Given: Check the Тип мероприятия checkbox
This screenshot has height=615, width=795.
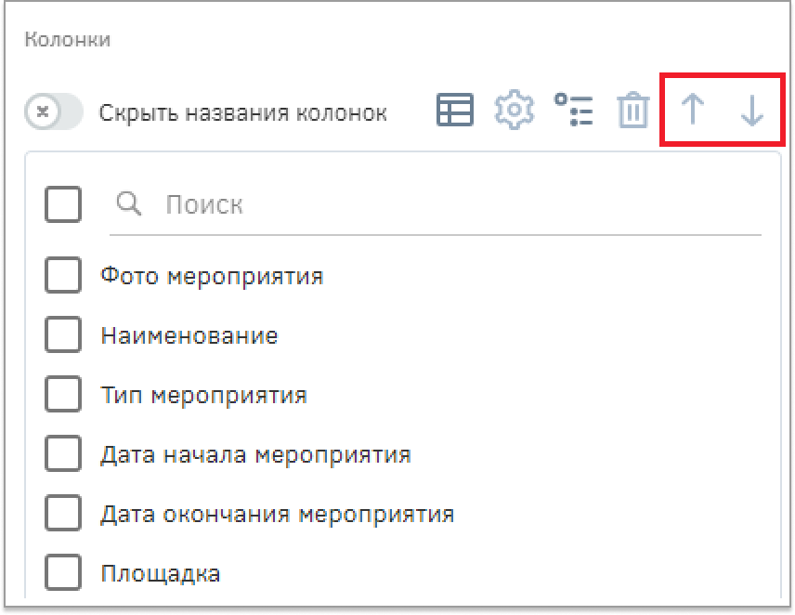Looking at the screenshot, I should [x=63, y=394].
